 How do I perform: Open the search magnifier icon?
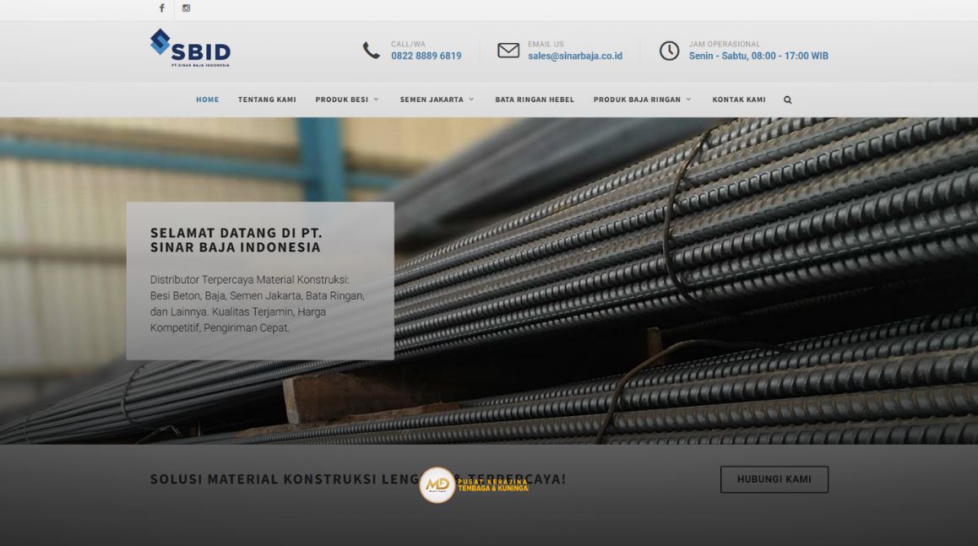click(787, 100)
